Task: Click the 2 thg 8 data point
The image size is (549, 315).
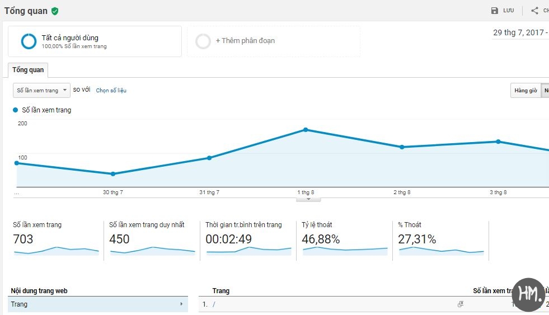Action: click(402, 147)
